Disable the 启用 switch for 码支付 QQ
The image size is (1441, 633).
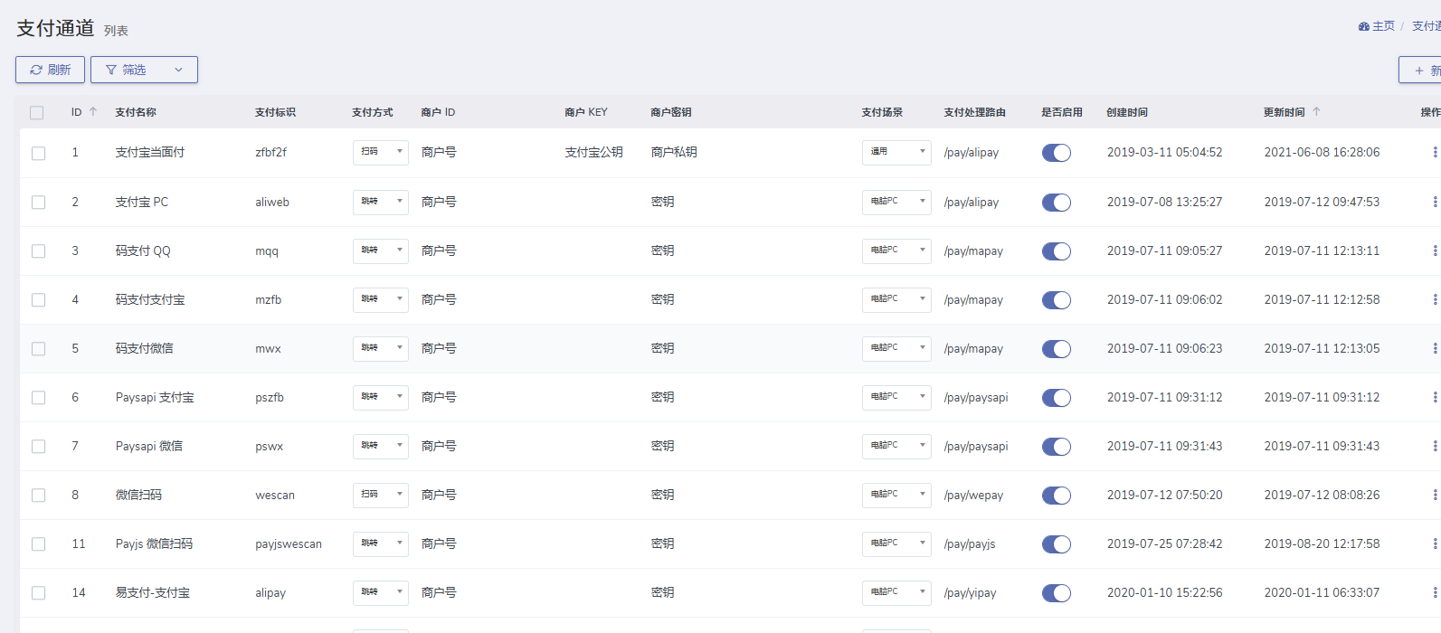tap(1056, 251)
